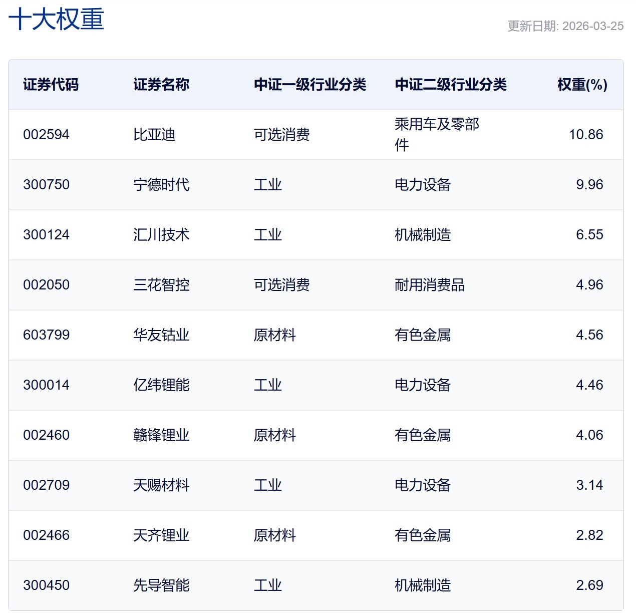Click 原材料 in the 天齐锂业 row
The image size is (636, 614).
coord(275,535)
